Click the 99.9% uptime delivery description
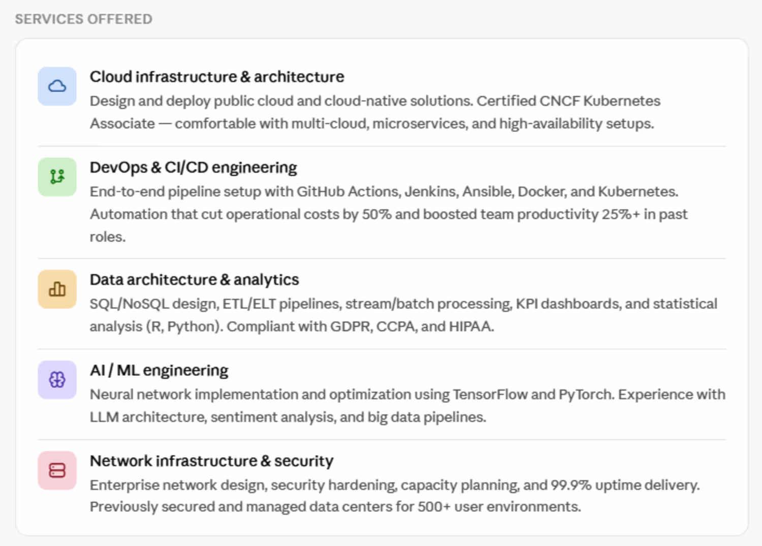Image resolution: width=762 pixels, height=546 pixels. [x=395, y=485]
